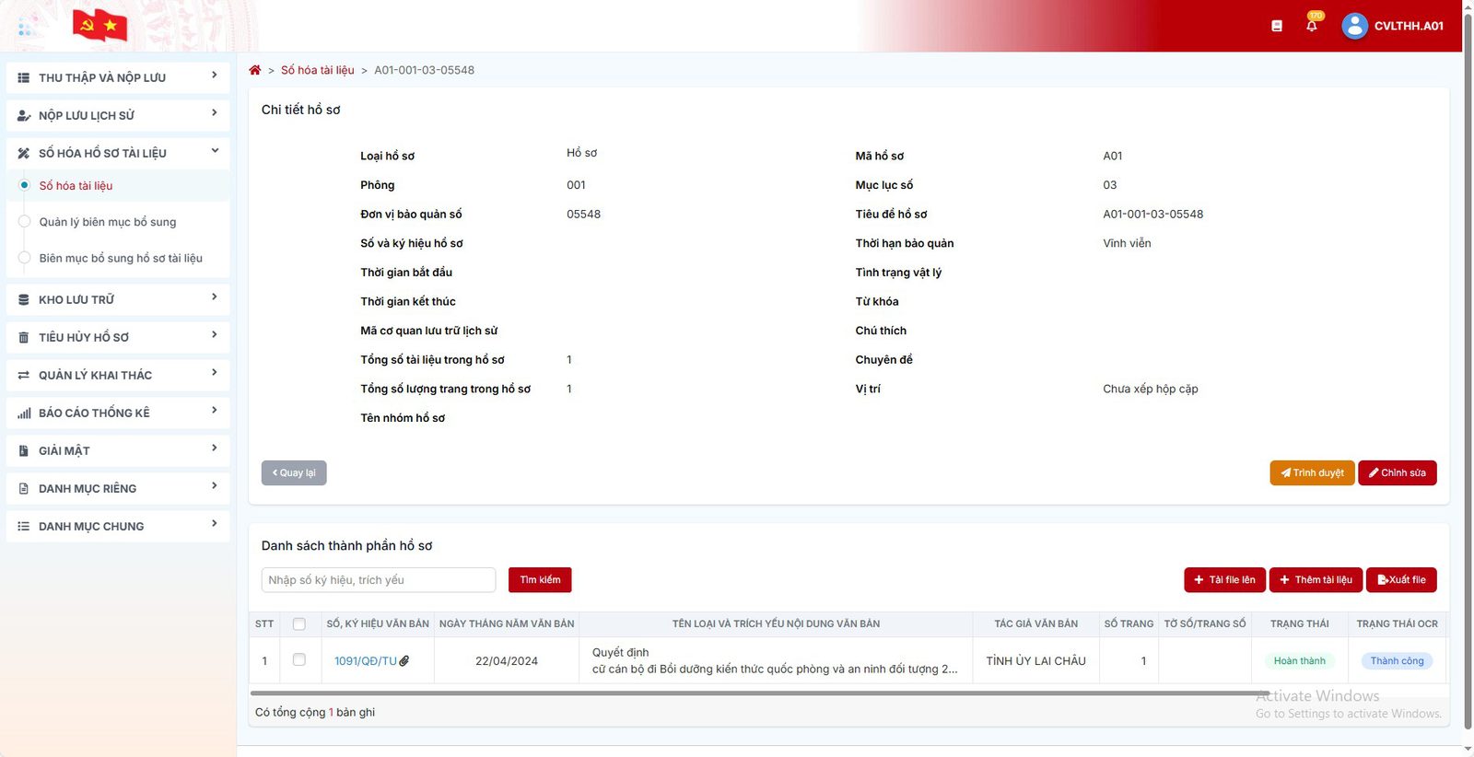This screenshot has width=1474, height=757.
Task: Click the search field Nhập số ký hiệu
Action: click(x=379, y=580)
